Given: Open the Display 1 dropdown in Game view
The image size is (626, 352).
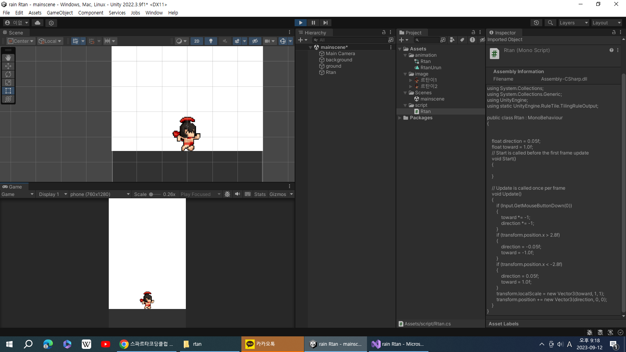Looking at the screenshot, I should (52, 194).
